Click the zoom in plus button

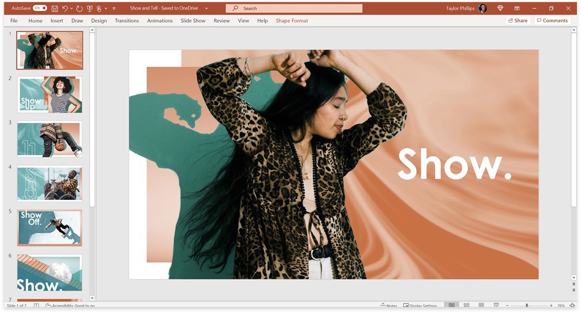click(551, 306)
